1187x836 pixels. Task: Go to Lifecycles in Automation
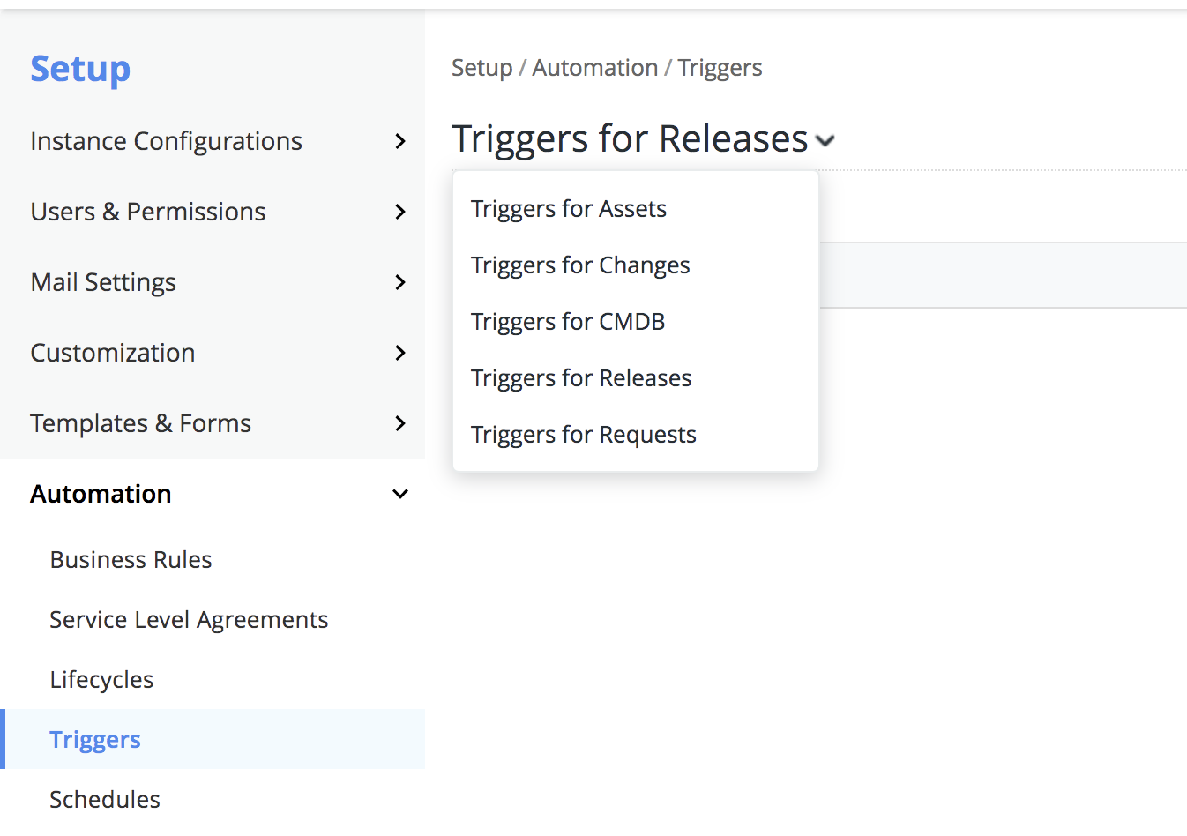pos(101,680)
